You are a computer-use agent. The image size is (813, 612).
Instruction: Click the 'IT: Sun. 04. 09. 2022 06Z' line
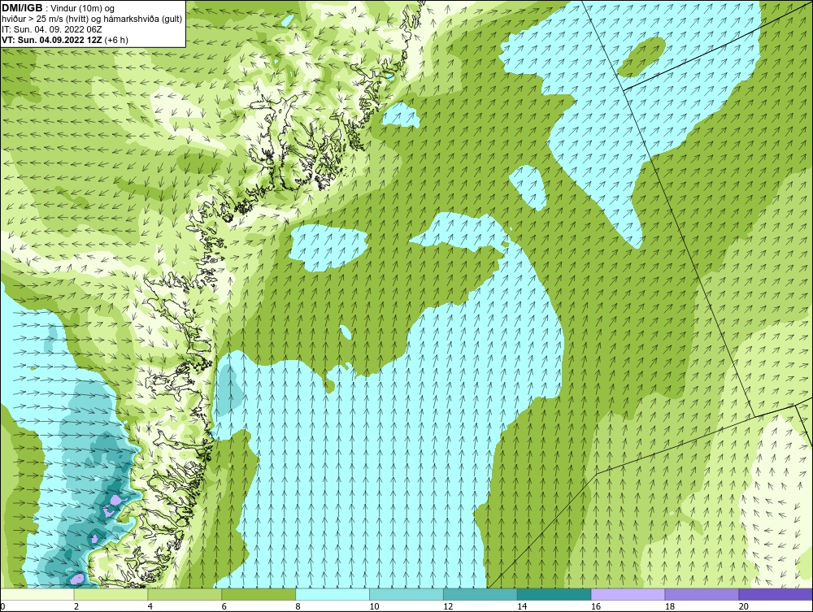(x=52, y=29)
